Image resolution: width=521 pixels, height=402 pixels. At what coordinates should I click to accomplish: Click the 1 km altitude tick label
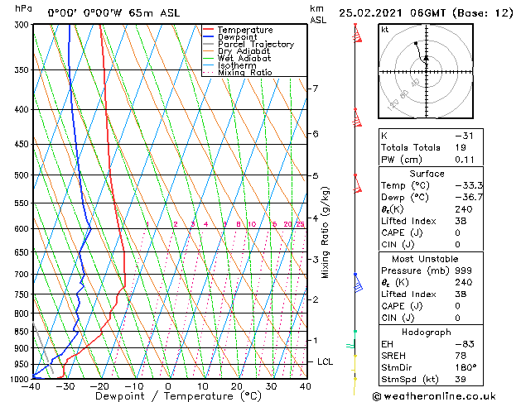(315, 340)
